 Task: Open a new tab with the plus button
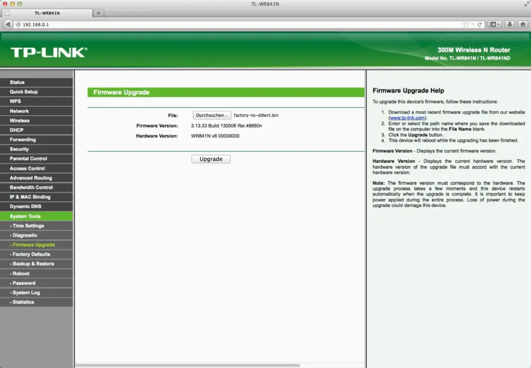click(x=99, y=13)
